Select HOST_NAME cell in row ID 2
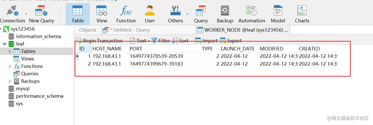 point(111,64)
